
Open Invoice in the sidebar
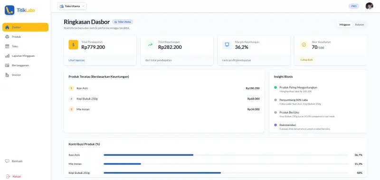26,75
